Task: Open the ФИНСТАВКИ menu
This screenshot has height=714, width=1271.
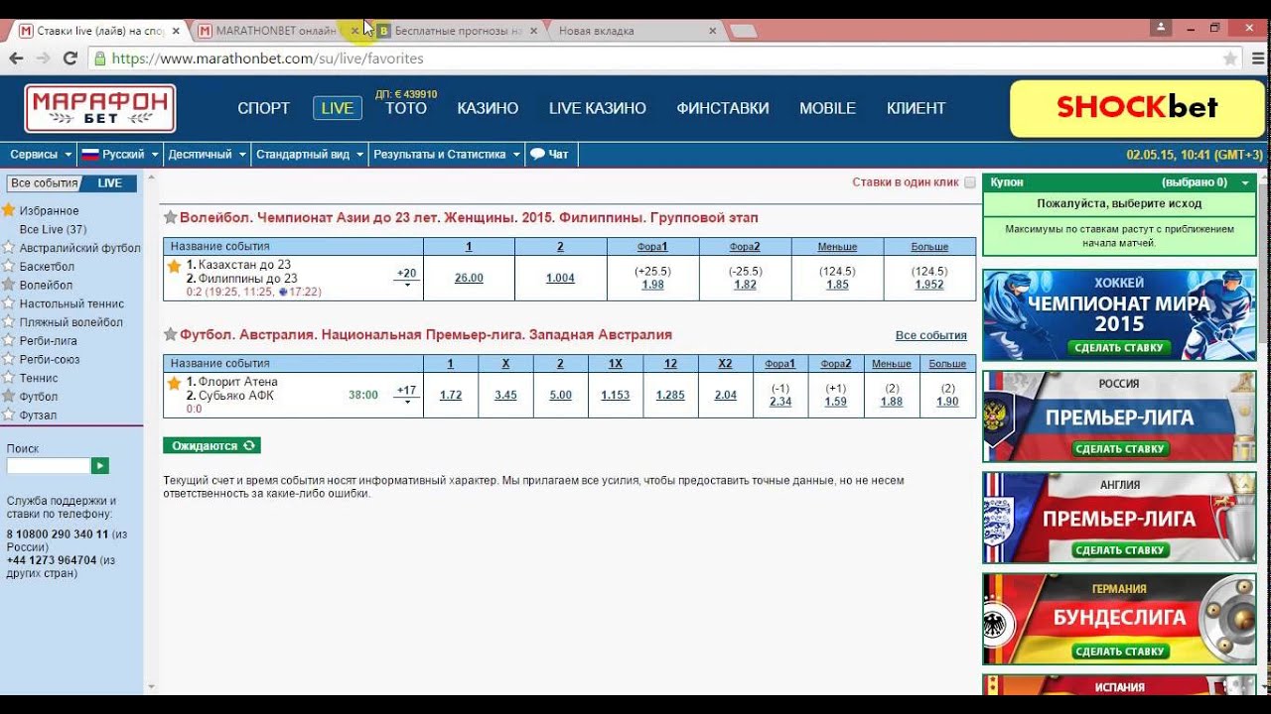Action: (723, 108)
